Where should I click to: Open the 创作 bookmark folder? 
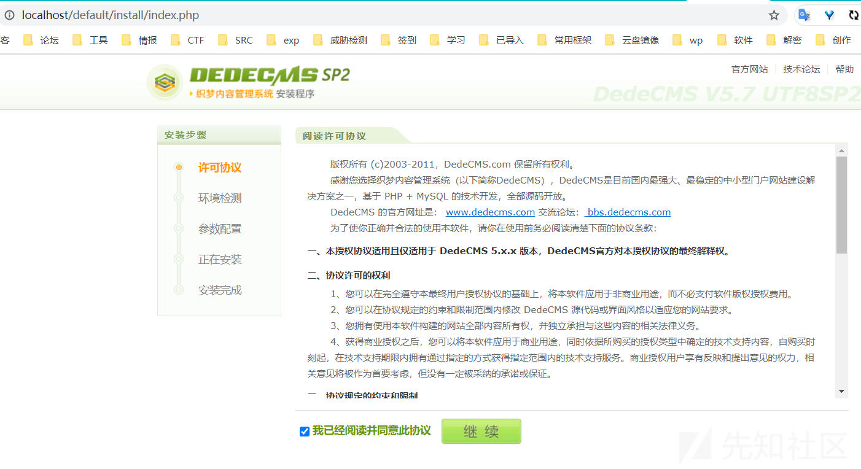coord(833,40)
